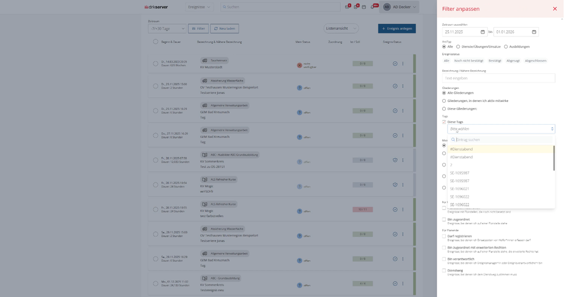Select the Dienste/Übungen/Einsätze radio option
Screen dimensions: 564x297
click(x=458, y=47)
